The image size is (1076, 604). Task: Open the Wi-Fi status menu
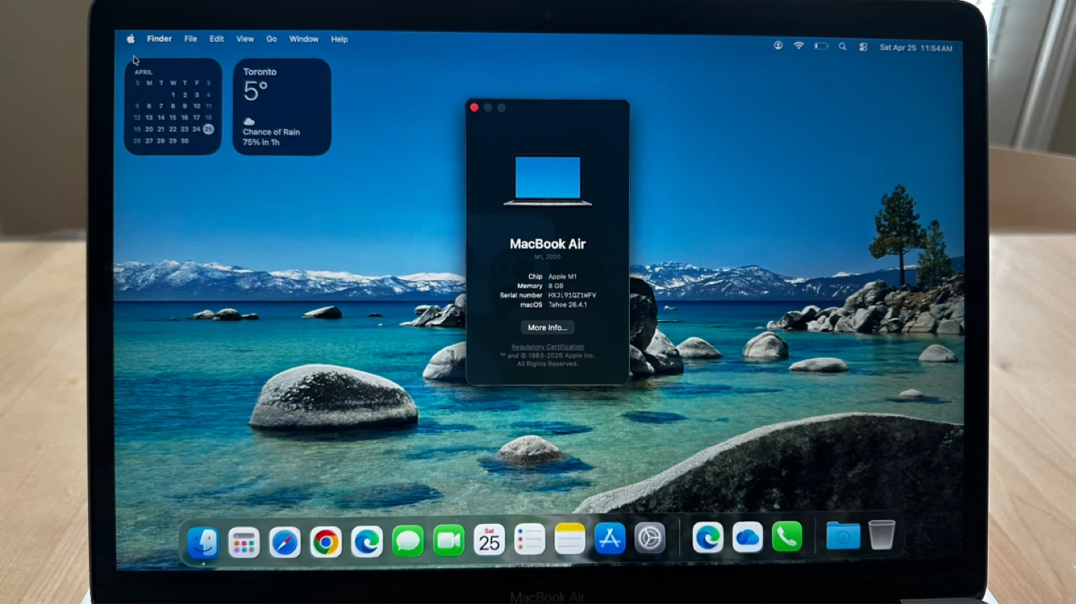(x=799, y=46)
